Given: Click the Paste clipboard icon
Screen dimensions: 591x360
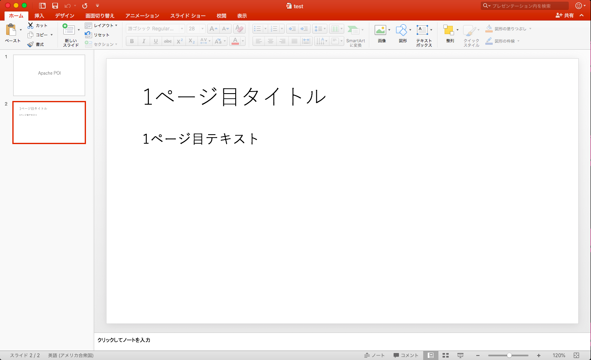Looking at the screenshot, I should [11, 30].
